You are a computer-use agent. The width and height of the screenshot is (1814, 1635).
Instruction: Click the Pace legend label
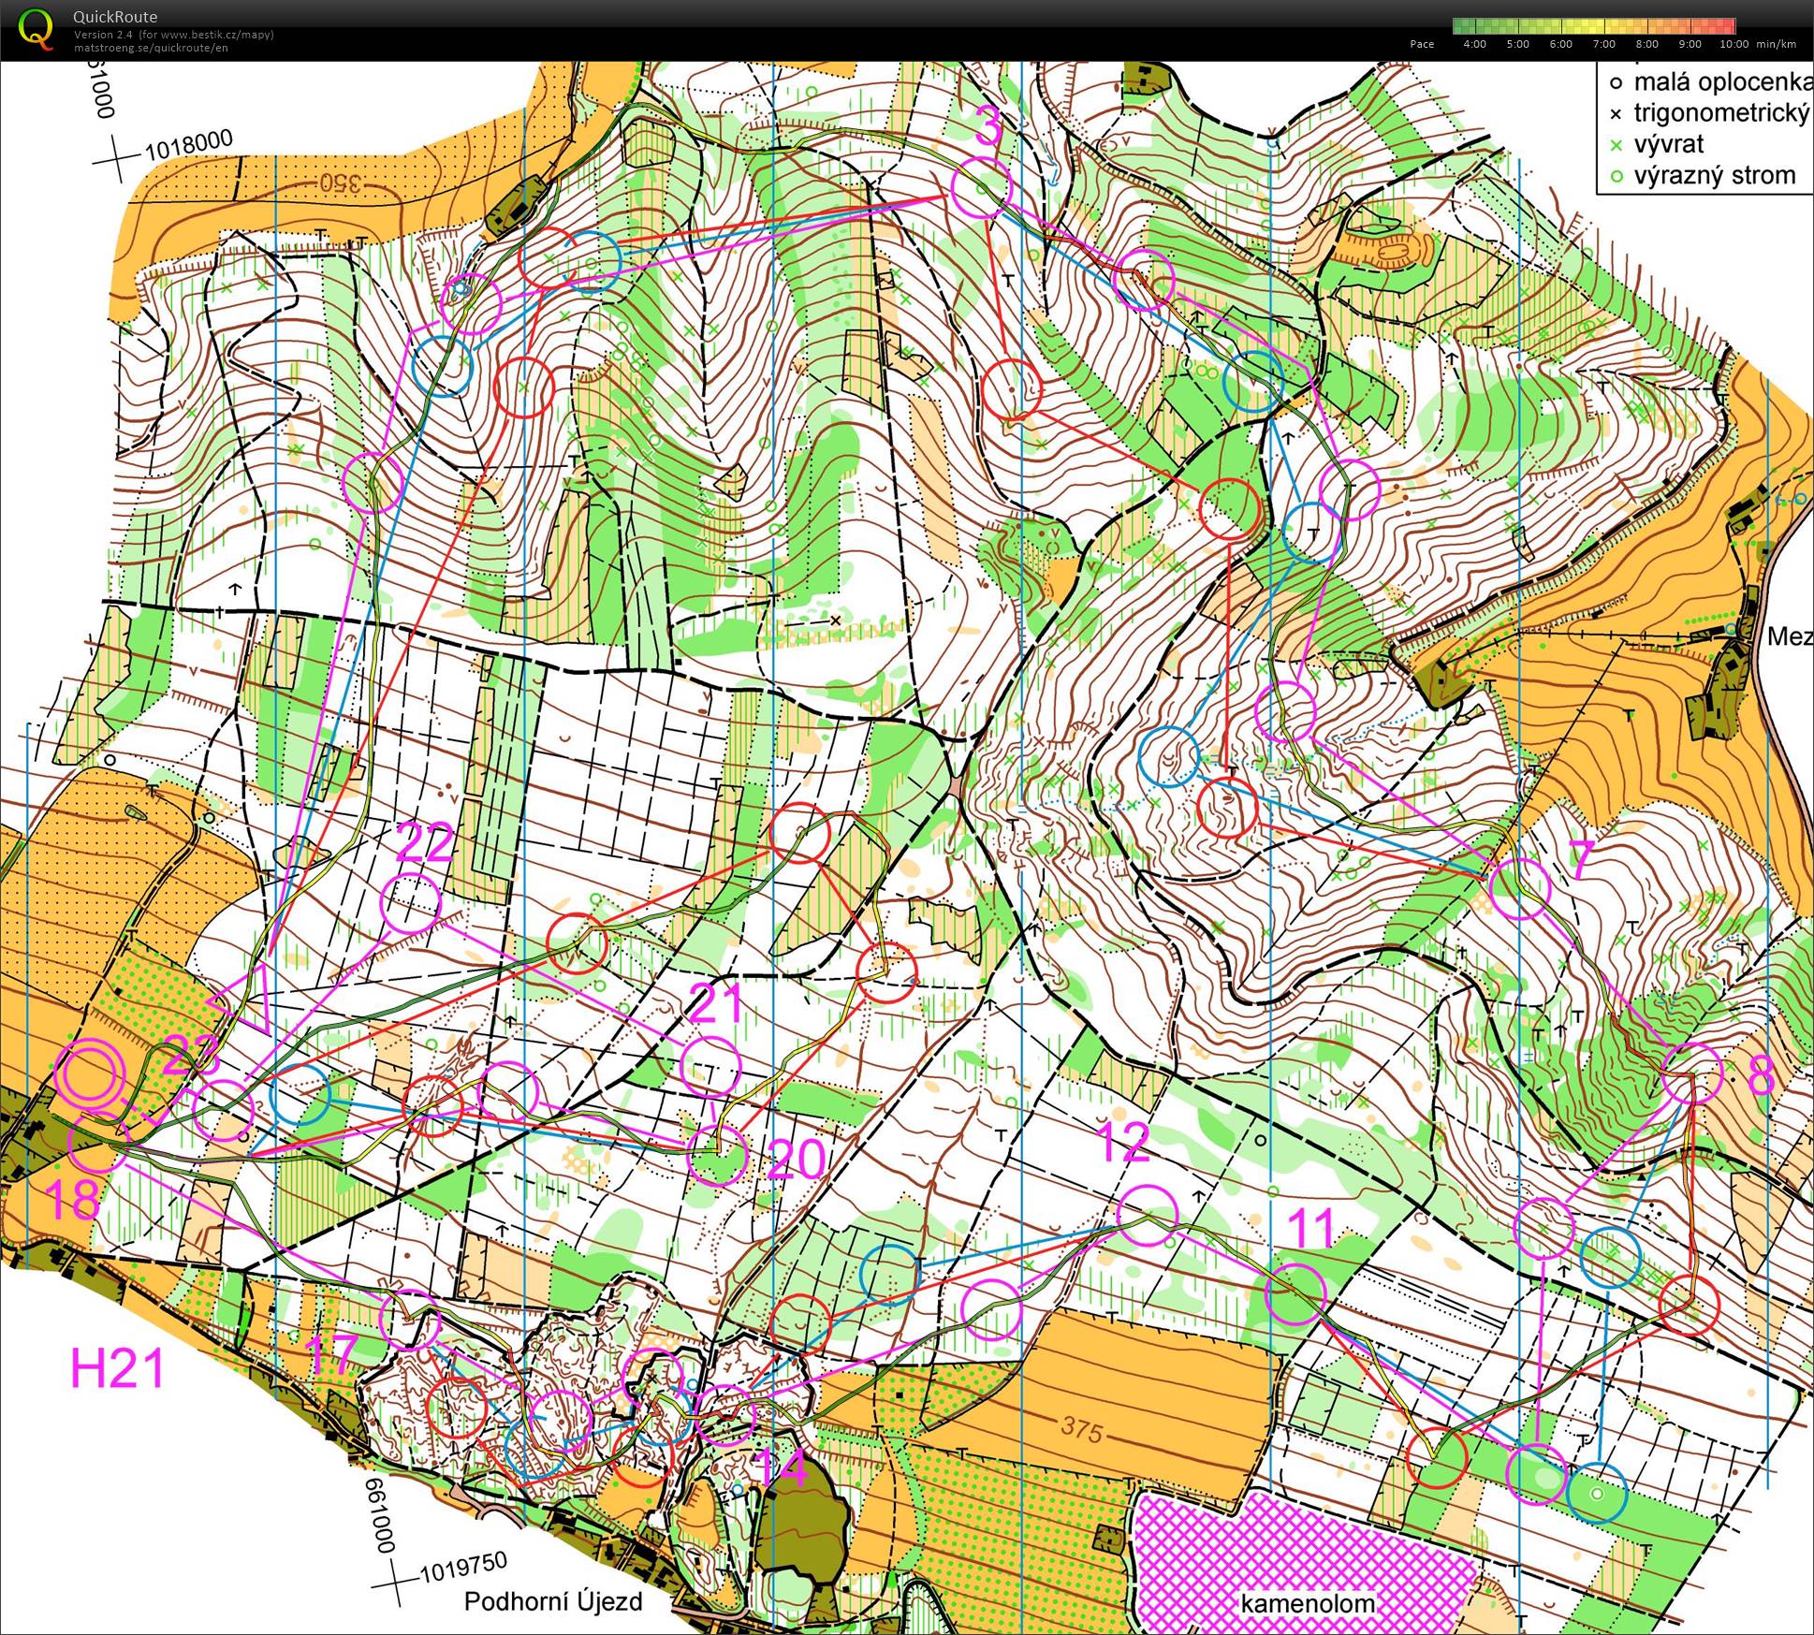click(x=1421, y=44)
